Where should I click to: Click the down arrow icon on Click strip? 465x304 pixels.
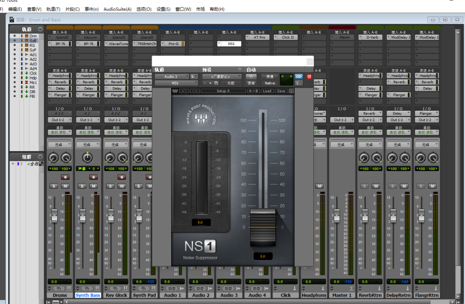(x=294, y=289)
